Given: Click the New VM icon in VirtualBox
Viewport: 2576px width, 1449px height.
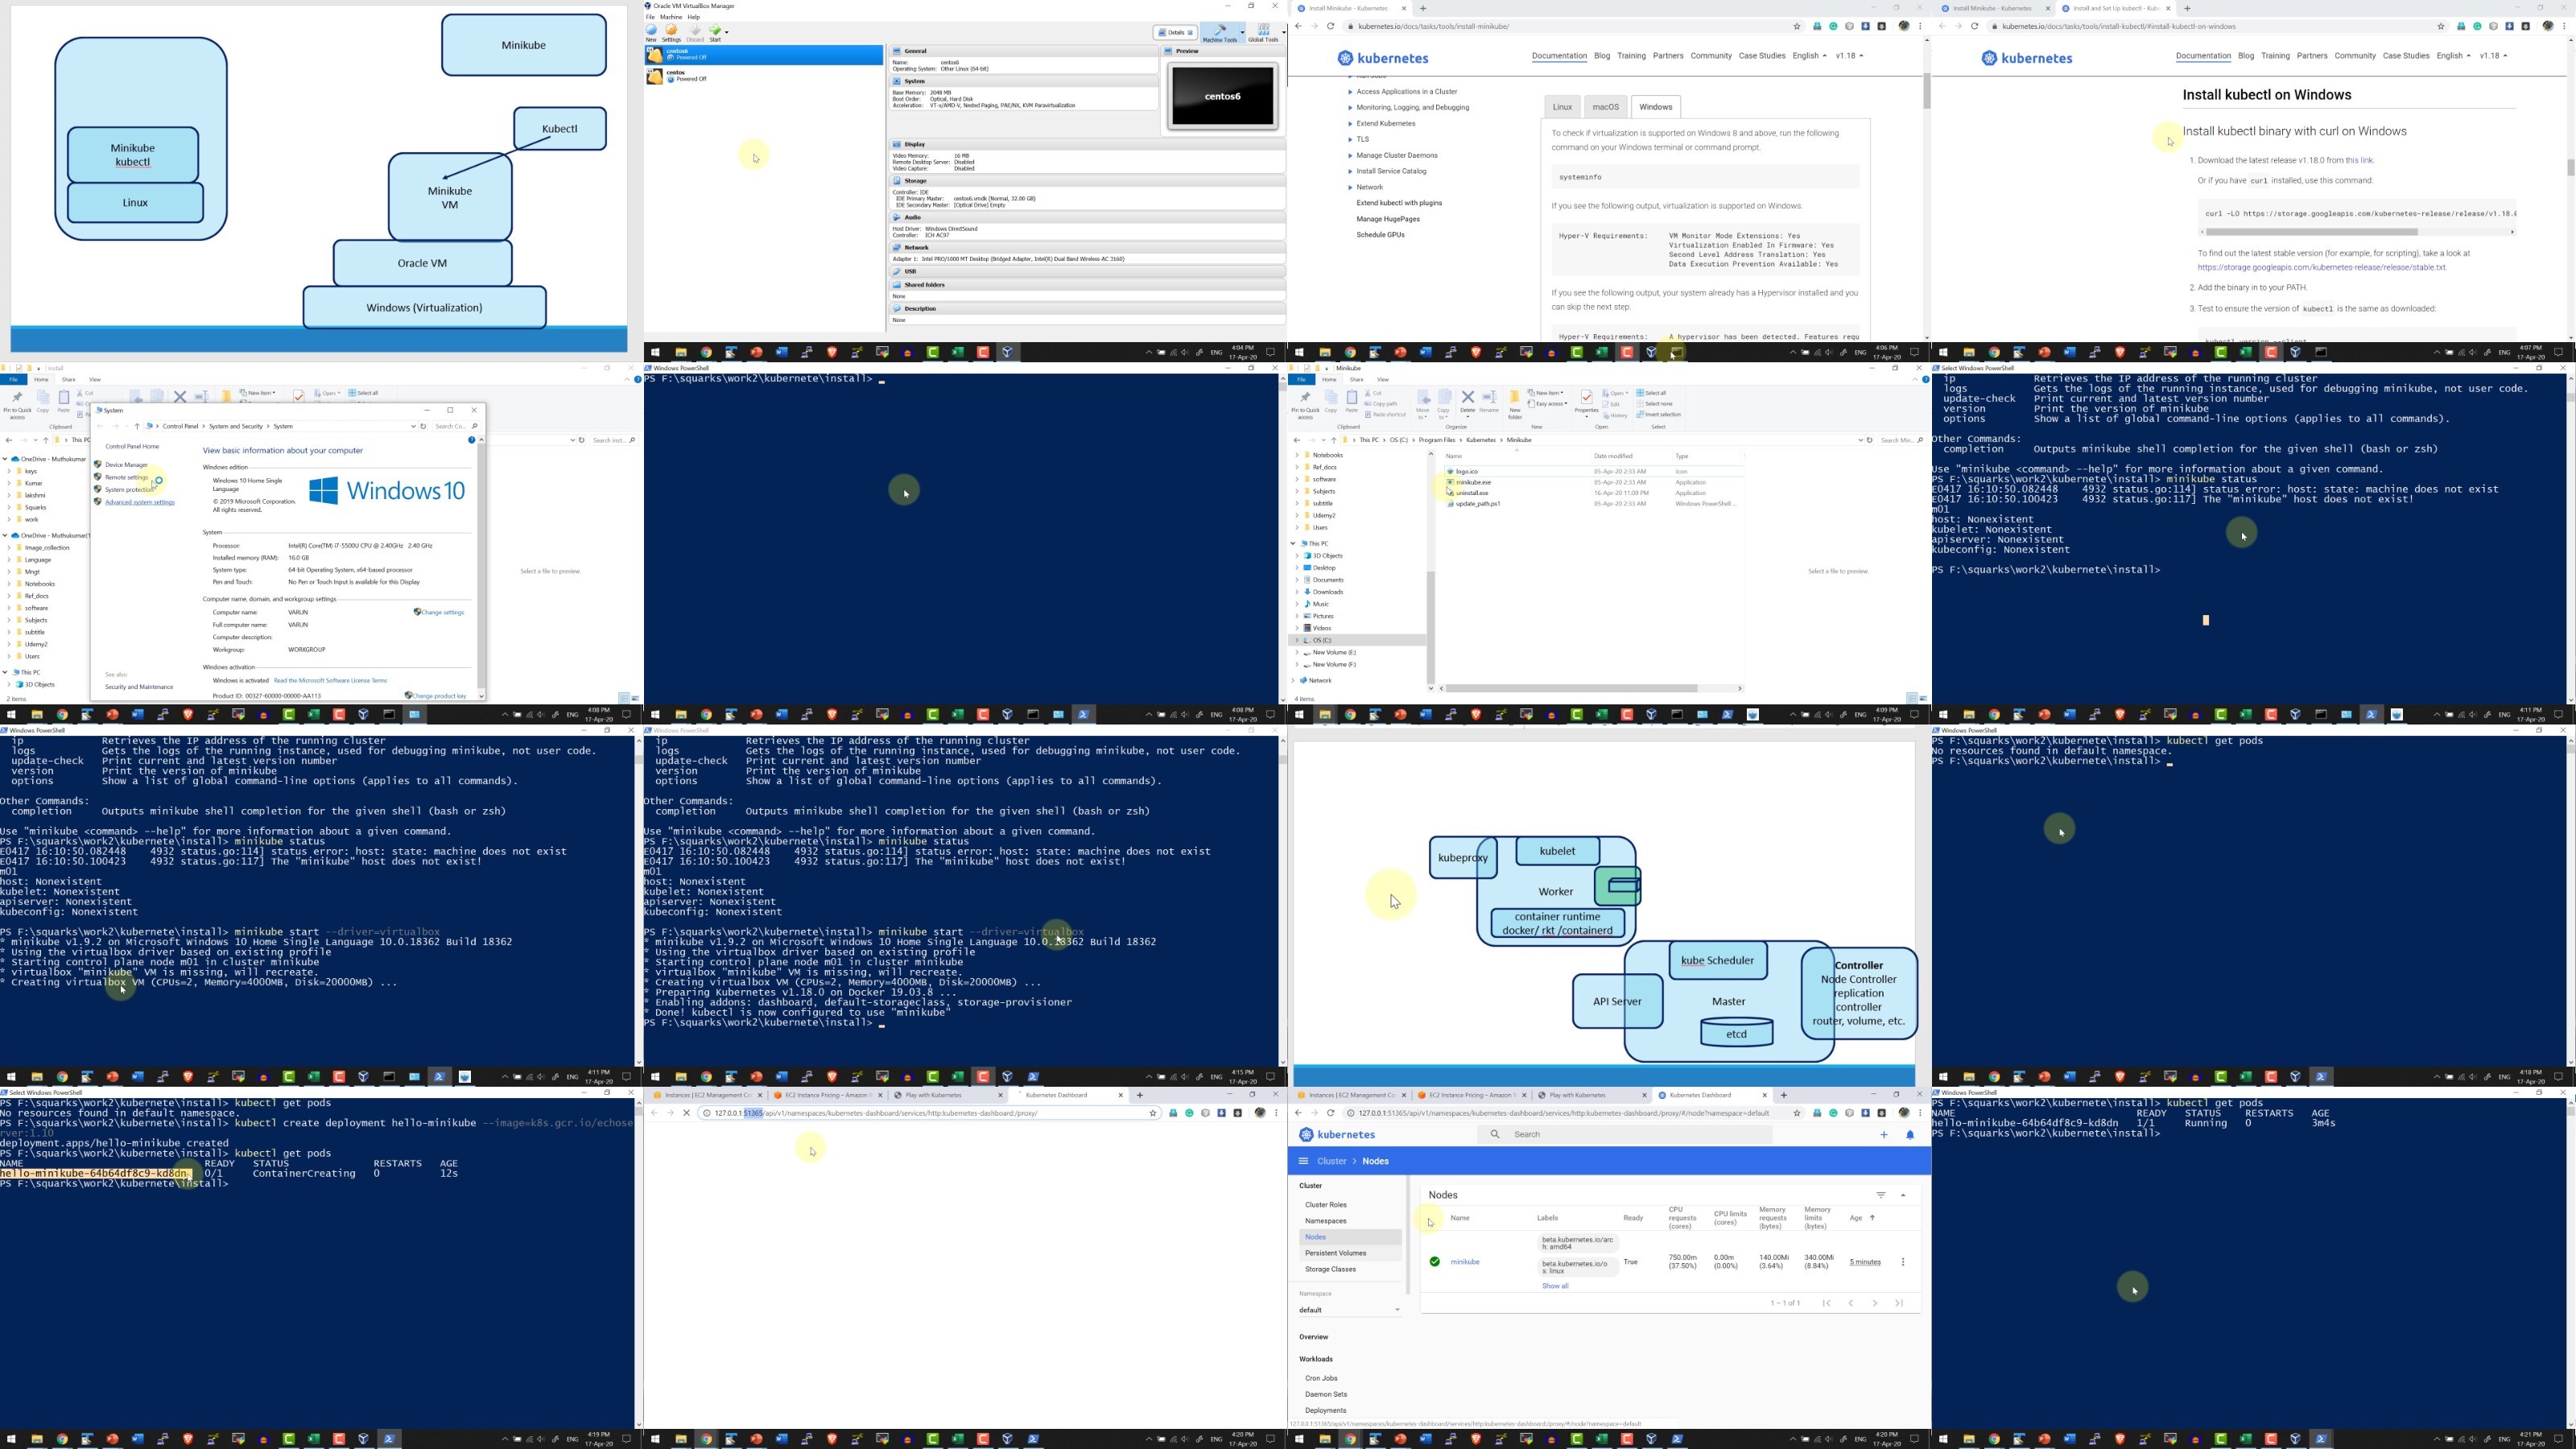Looking at the screenshot, I should pos(651,30).
